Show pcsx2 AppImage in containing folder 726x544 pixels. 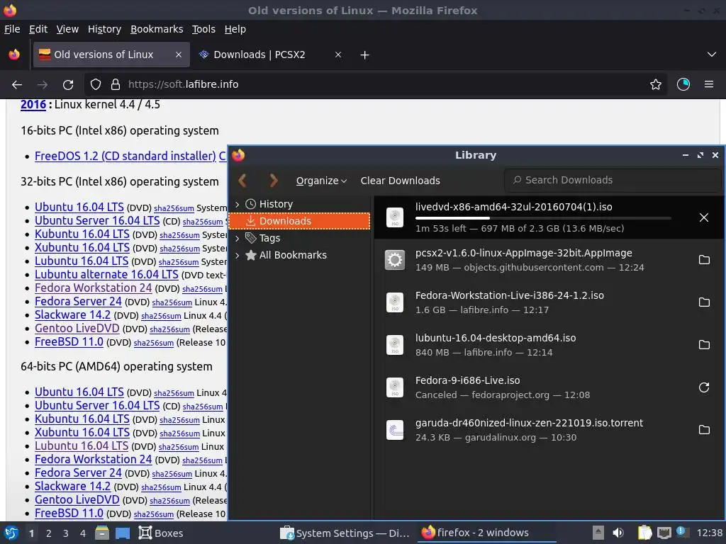pyautogui.click(x=704, y=259)
